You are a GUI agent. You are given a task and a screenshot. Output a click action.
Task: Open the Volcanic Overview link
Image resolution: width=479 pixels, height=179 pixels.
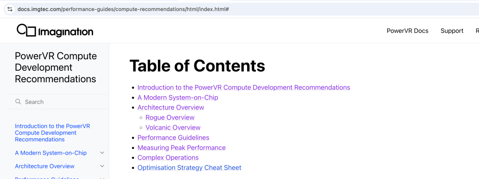tap(173, 128)
